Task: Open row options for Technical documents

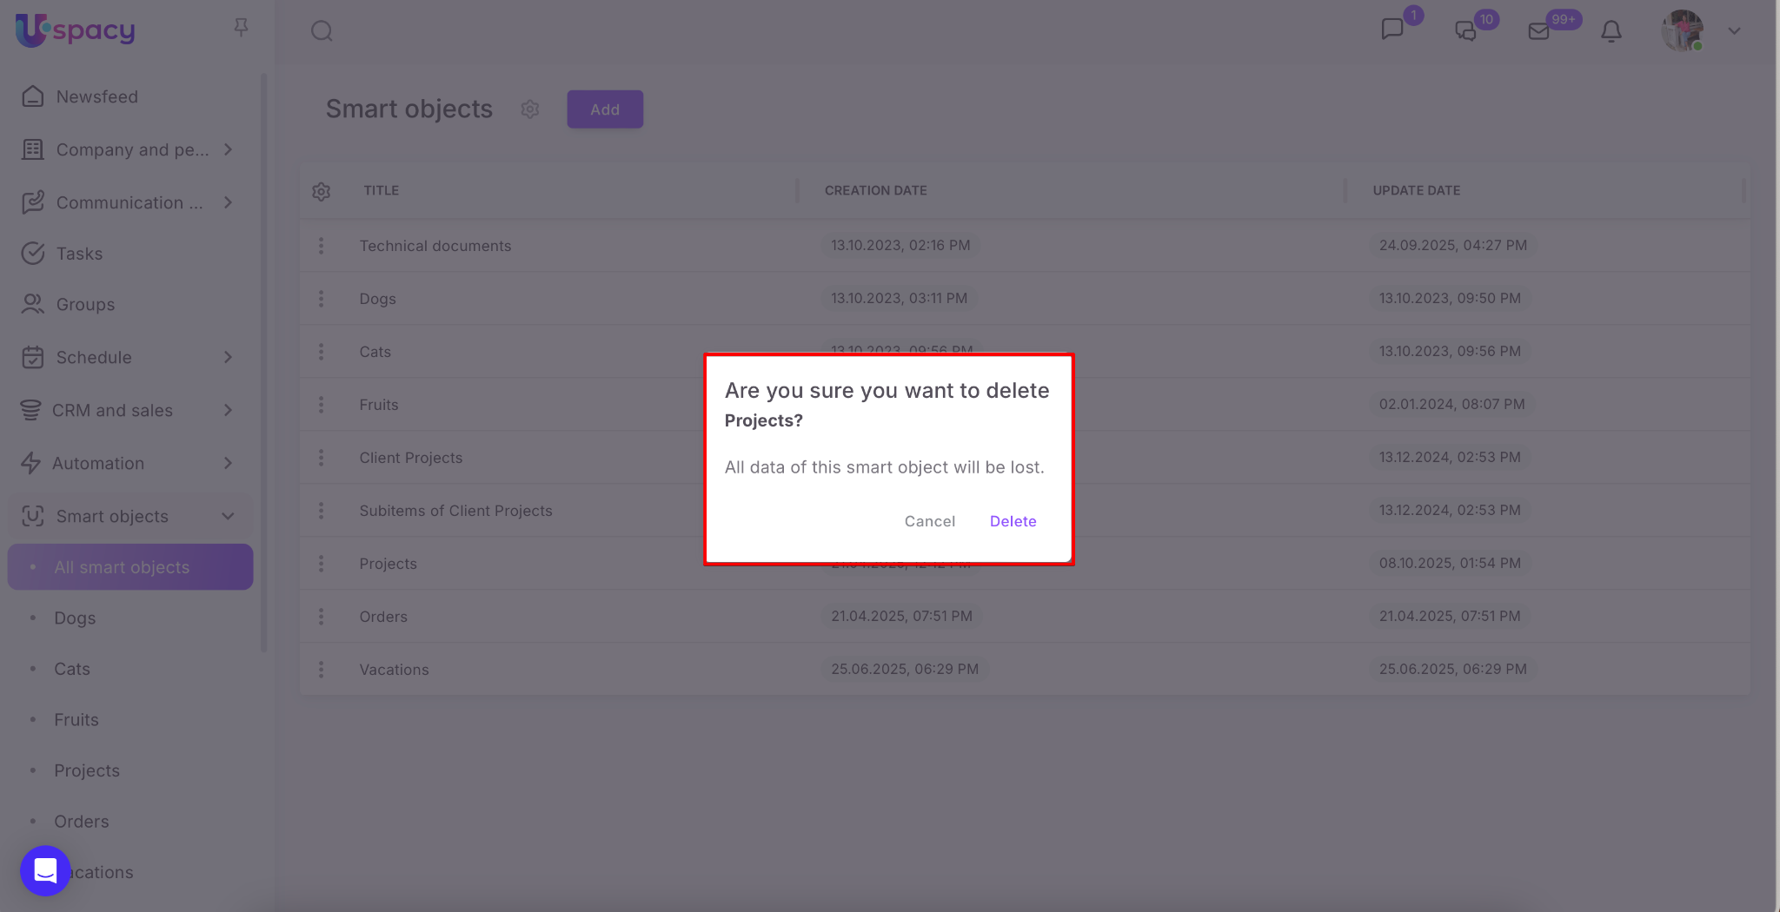Action: click(321, 246)
